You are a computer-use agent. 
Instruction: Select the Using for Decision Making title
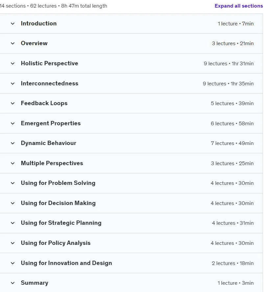pyautogui.click(x=58, y=203)
